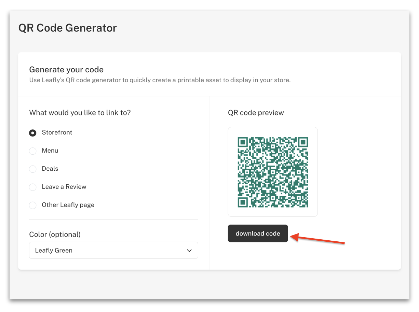Click the "Generate your code" heading
419x312 pixels.
pyautogui.click(x=66, y=70)
